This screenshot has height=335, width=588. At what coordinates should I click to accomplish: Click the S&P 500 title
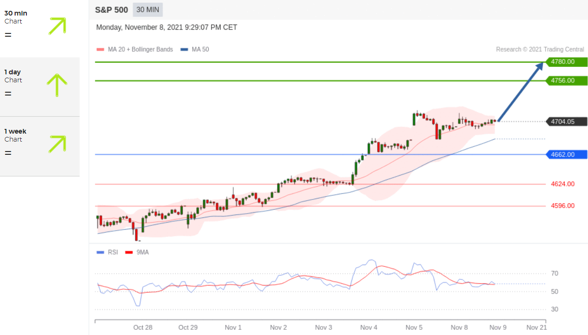tap(111, 9)
